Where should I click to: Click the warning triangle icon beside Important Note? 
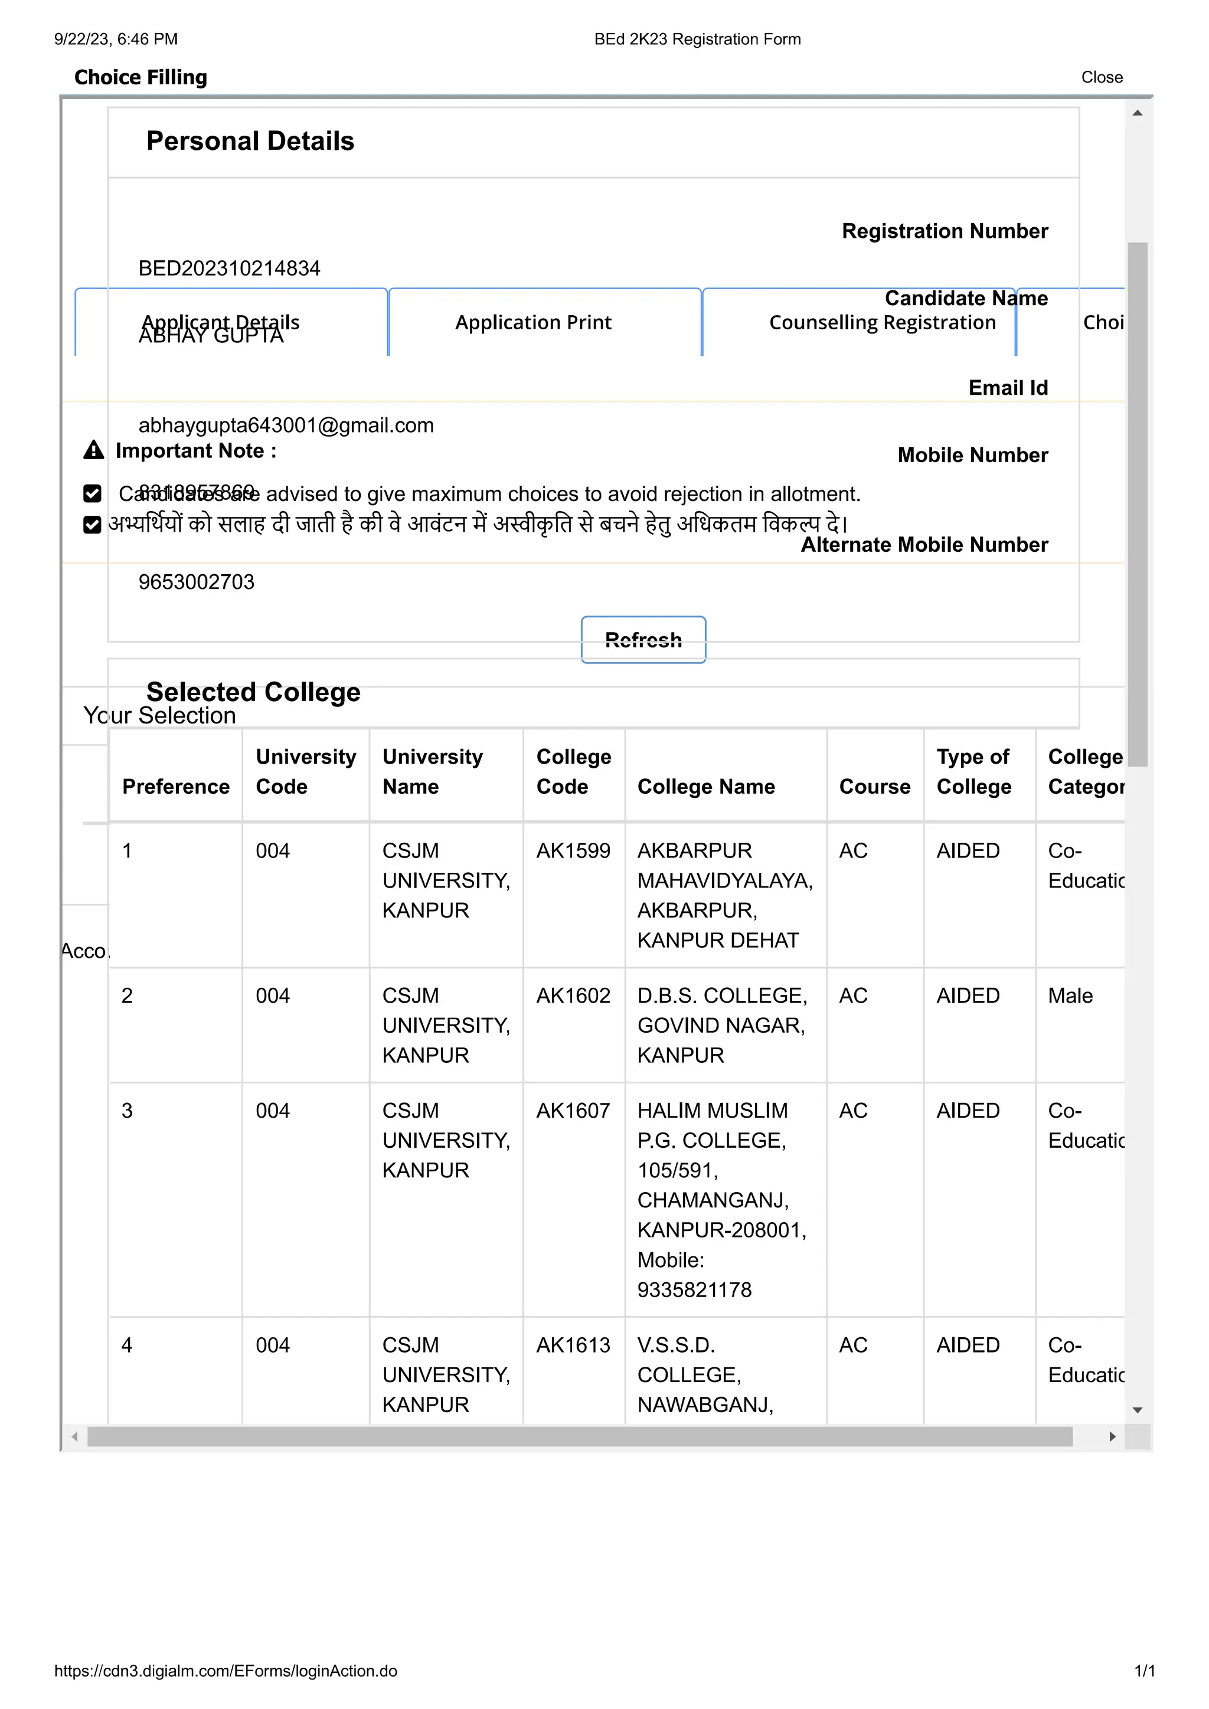pyautogui.click(x=94, y=450)
